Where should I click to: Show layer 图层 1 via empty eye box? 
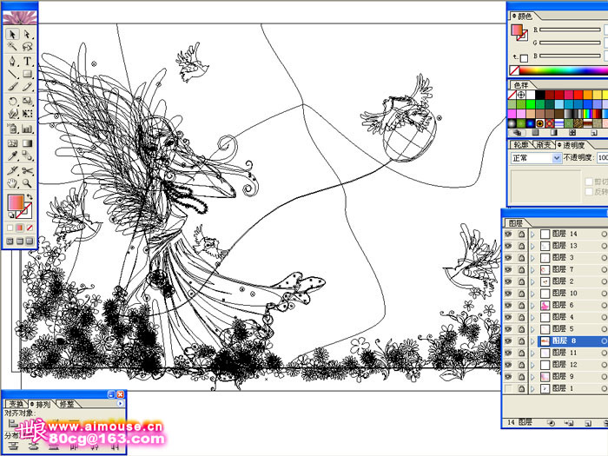click(x=508, y=388)
